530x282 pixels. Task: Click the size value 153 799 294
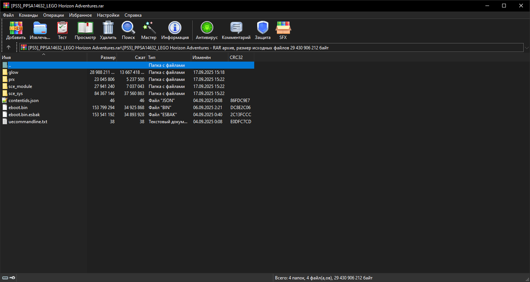point(103,108)
